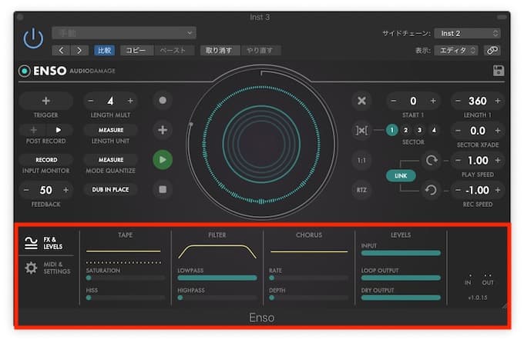Screen dimensions: 524x343
Task: Click the trim loop ]x[ button
Action: 361,130
